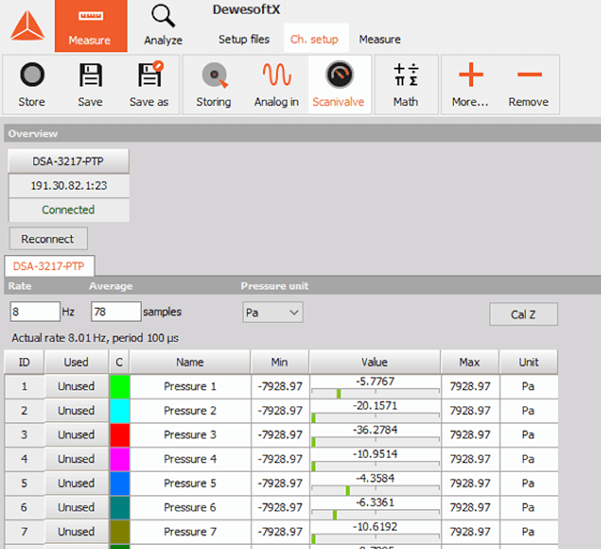Screen dimensions: 601x549
Task: Click the Min column header
Action: click(280, 362)
